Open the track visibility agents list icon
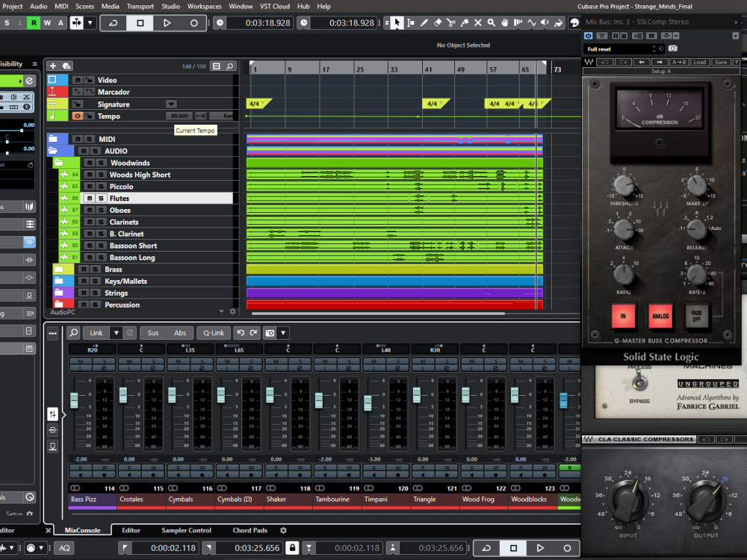This screenshot has height=560, width=747. pyautogui.click(x=217, y=66)
